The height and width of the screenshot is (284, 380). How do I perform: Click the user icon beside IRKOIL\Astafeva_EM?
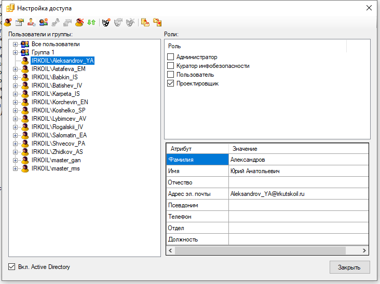pyautogui.click(x=25, y=69)
